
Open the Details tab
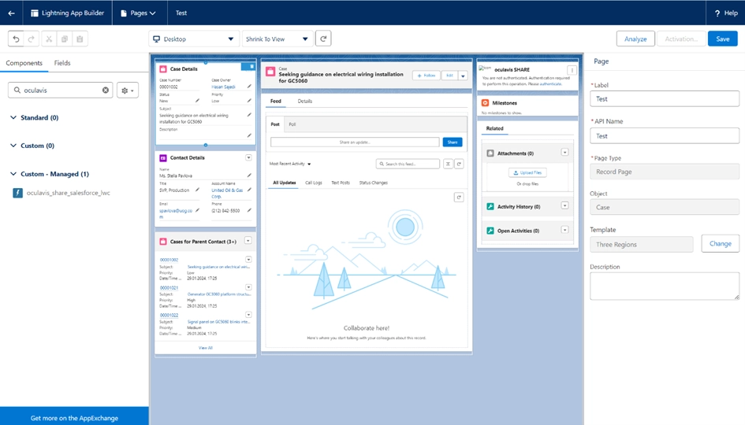(x=305, y=101)
